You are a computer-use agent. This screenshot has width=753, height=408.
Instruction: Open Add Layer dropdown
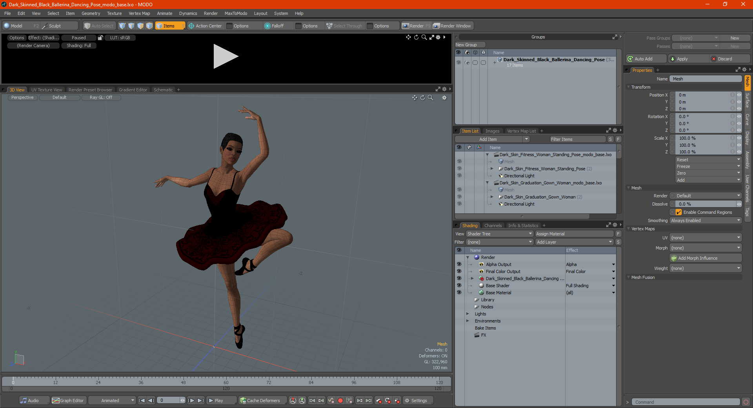(x=575, y=242)
